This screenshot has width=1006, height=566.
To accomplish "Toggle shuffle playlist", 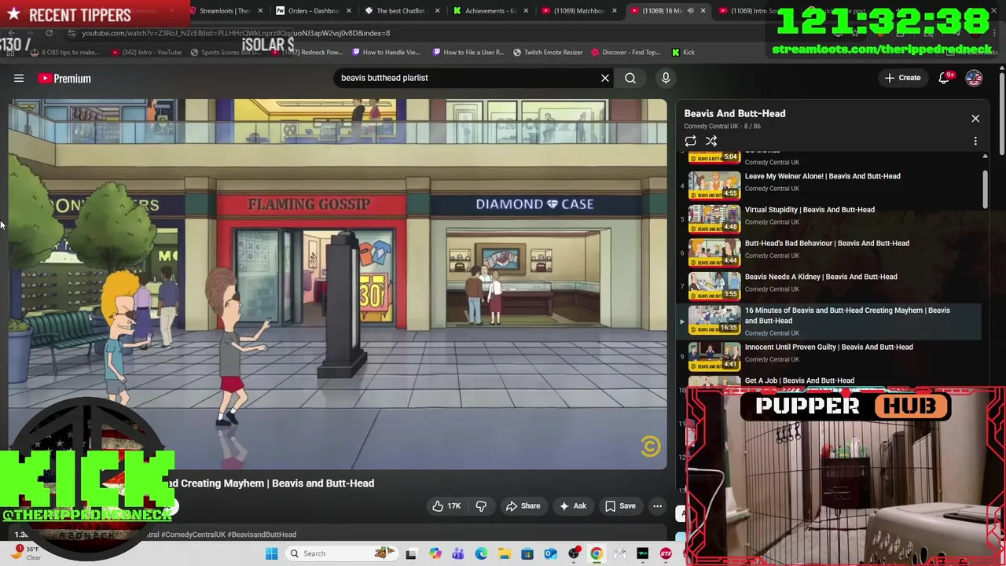I will coord(711,141).
